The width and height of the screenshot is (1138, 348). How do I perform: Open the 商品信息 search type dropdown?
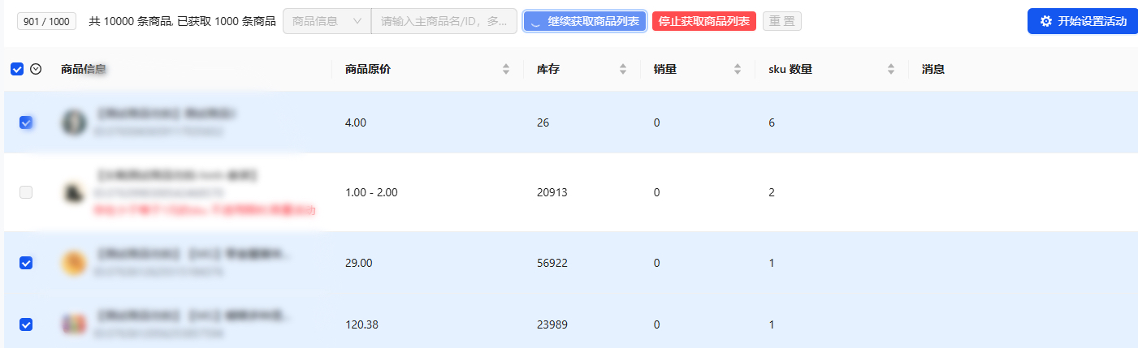[x=327, y=21]
